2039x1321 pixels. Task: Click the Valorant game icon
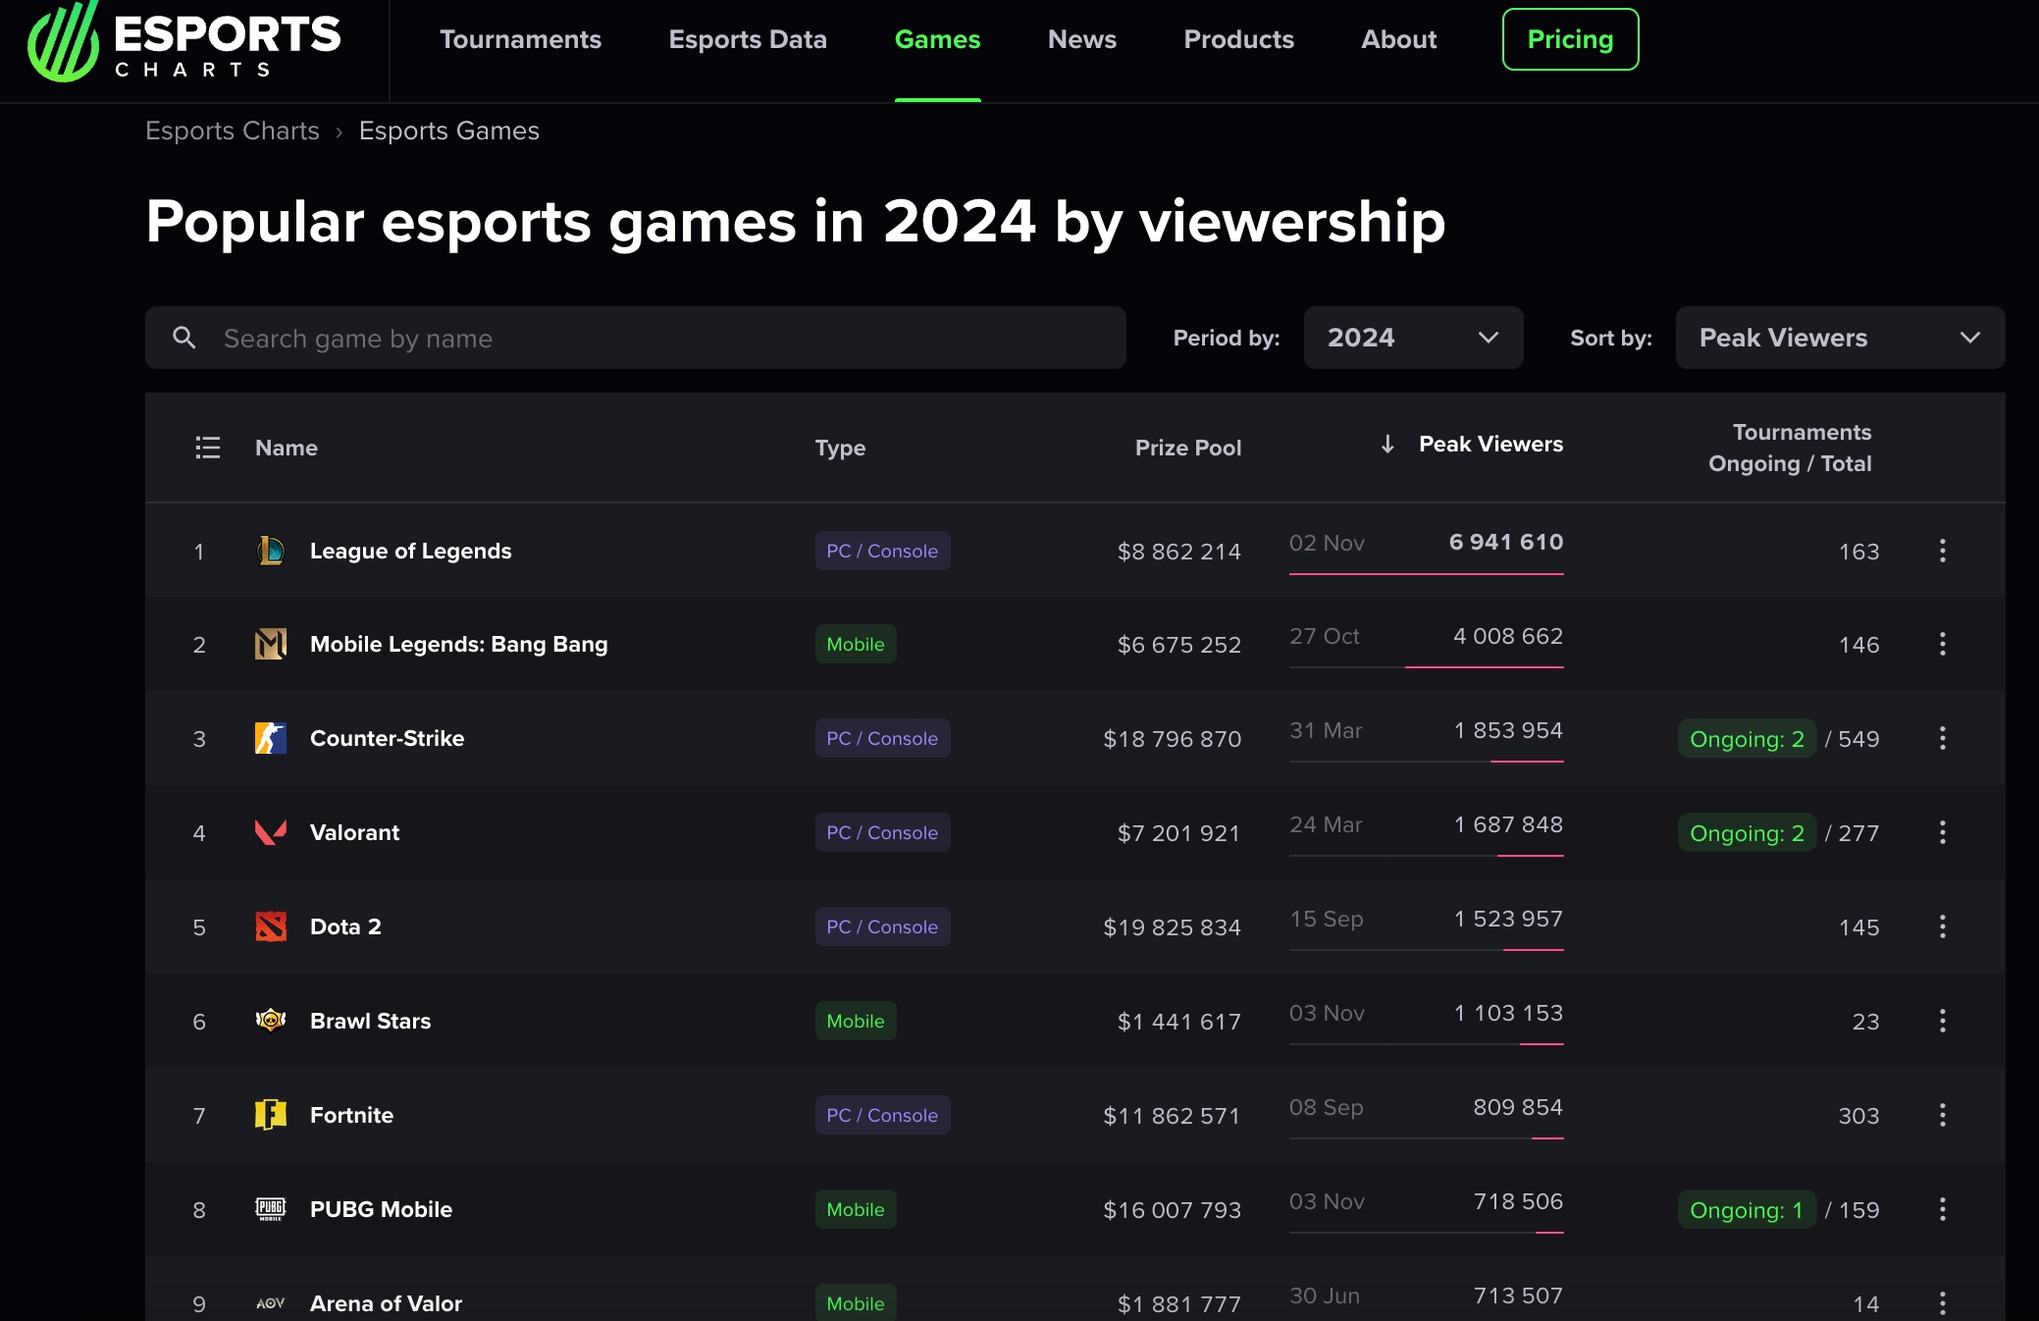click(x=271, y=832)
